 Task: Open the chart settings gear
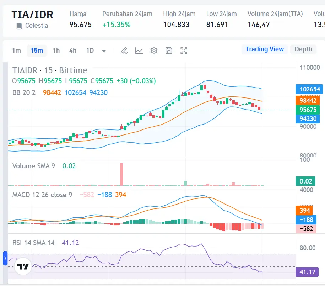tap(154, 51)
